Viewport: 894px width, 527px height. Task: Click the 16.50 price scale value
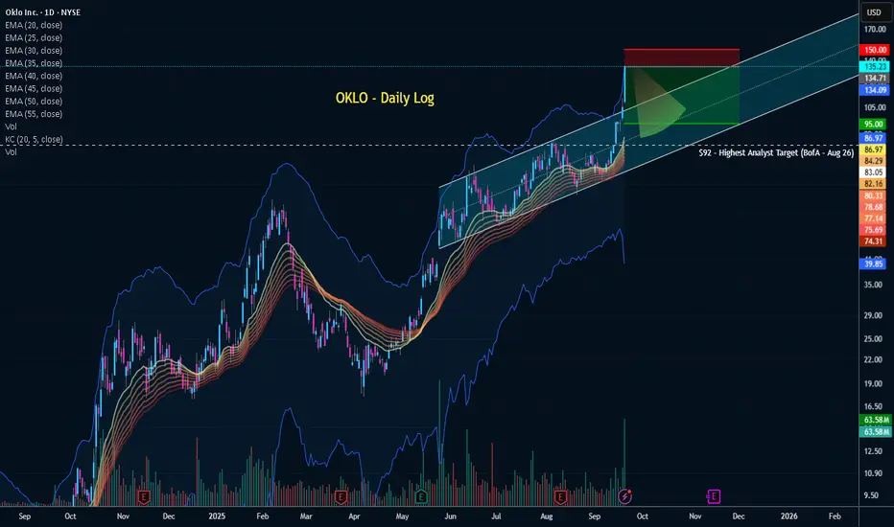point(874,406)
